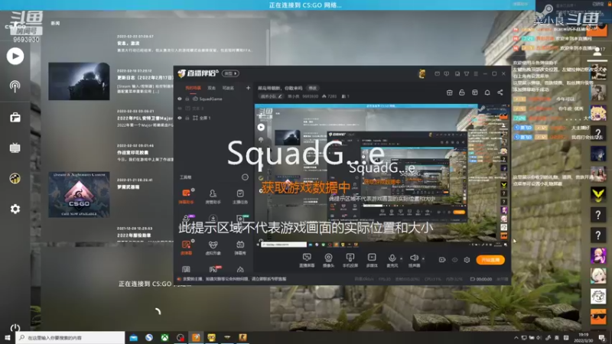Open settings gear beside 开始直播
This screenshot has height=344, width=612.
pos(467,260)
